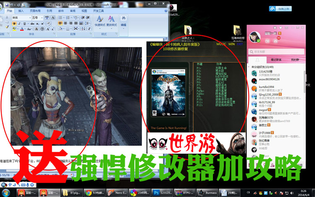The width and height of the screenshot is (315, 197).
Task: Click the Sort A-Z icon
Action: click(x=84, y=29)
